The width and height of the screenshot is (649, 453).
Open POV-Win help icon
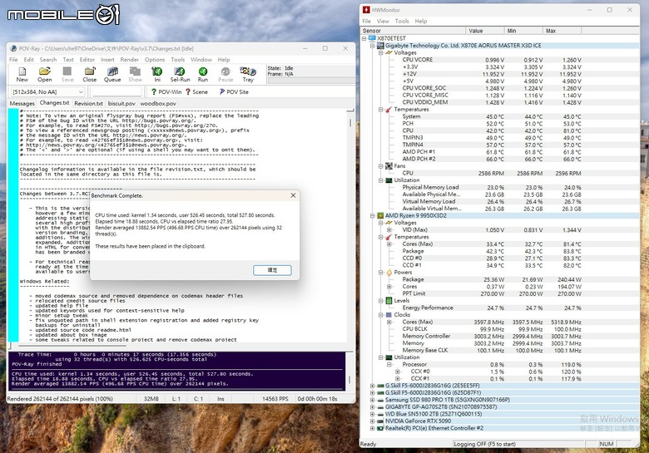click(166, 91)
